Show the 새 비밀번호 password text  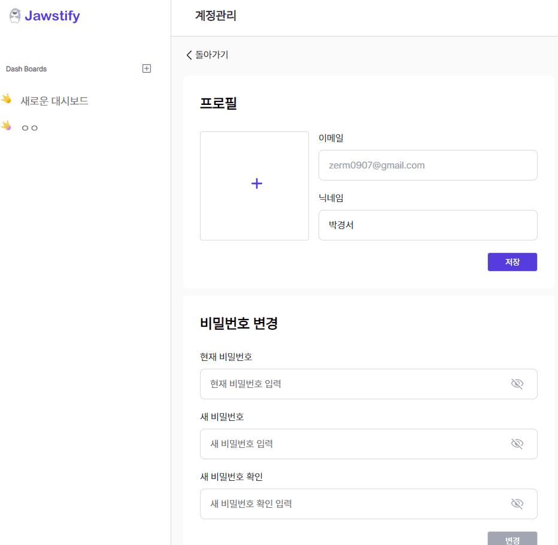(x=517, y=444)
